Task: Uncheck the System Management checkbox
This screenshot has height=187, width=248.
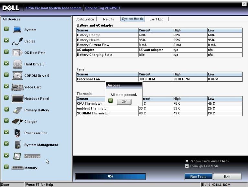Action: pyautogui.click(x=6, y=144)
